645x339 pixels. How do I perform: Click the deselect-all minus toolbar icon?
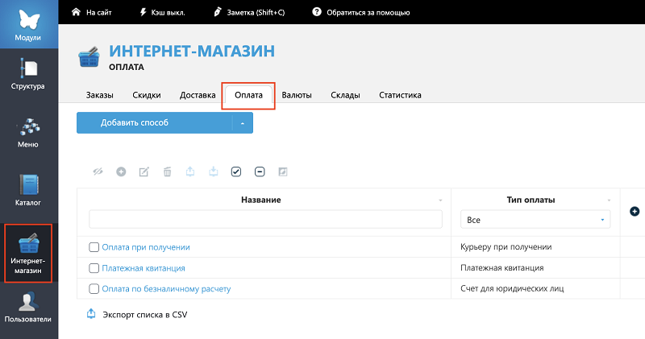[x=260, y=172]
